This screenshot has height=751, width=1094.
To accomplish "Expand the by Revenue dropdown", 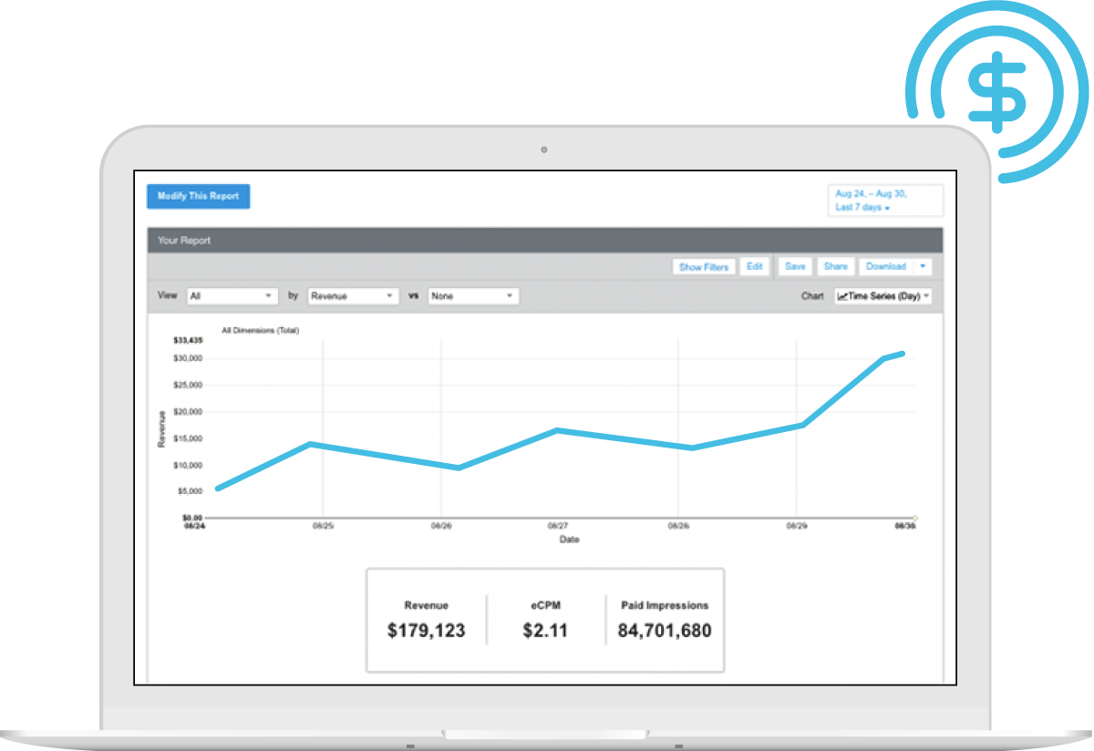I will point(353,296).
